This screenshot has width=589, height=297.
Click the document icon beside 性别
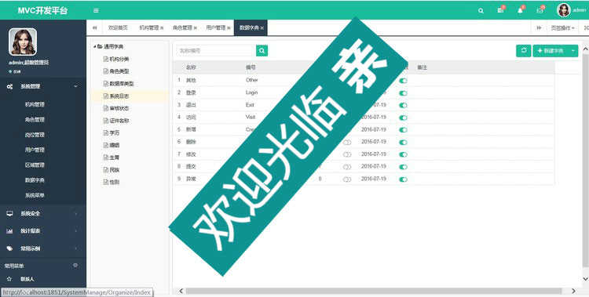point(106,183)
